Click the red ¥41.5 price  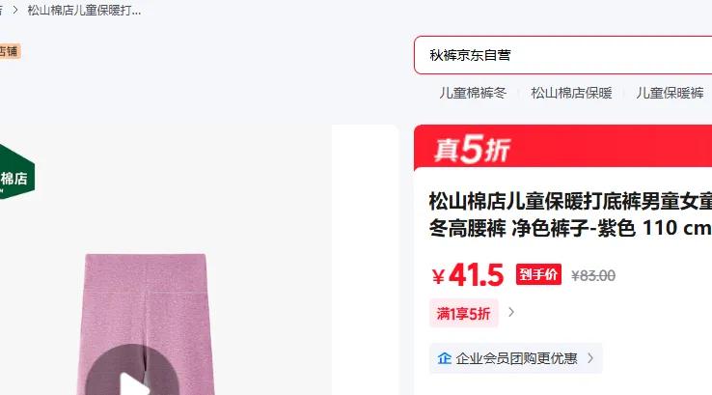click(467, 275)
